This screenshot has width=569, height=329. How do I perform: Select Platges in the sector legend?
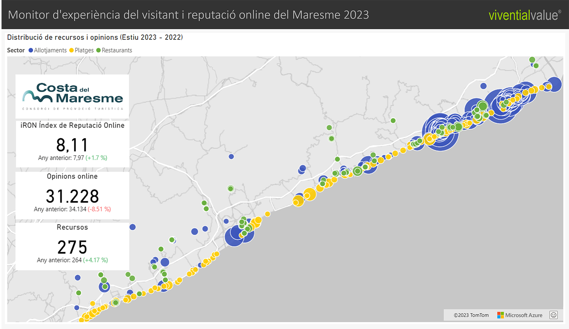point(81,50)
